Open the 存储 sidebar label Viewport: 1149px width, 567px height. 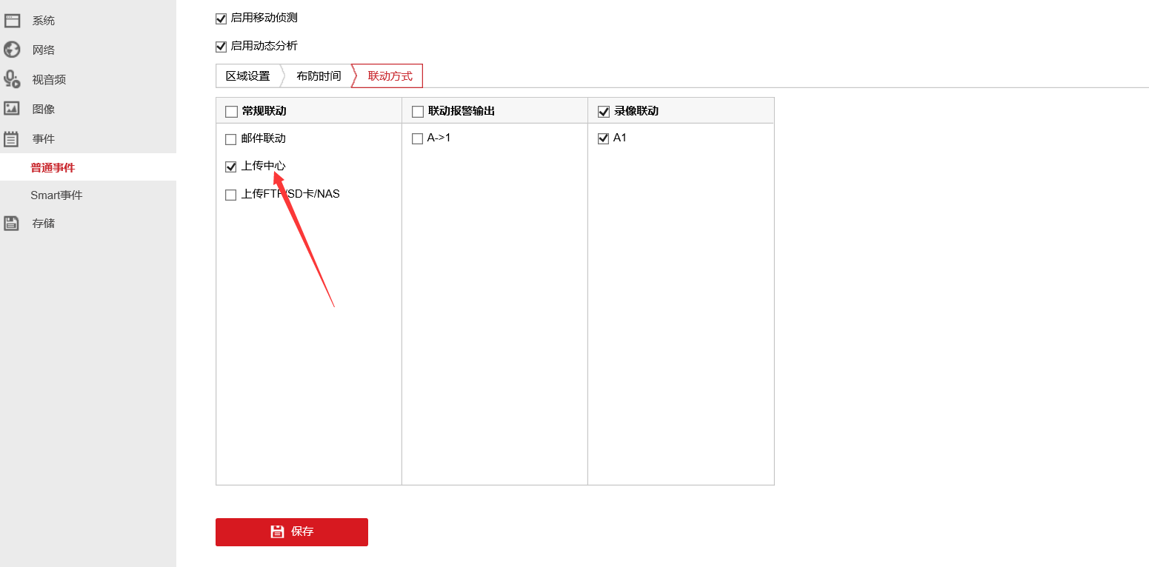[44, 224]
